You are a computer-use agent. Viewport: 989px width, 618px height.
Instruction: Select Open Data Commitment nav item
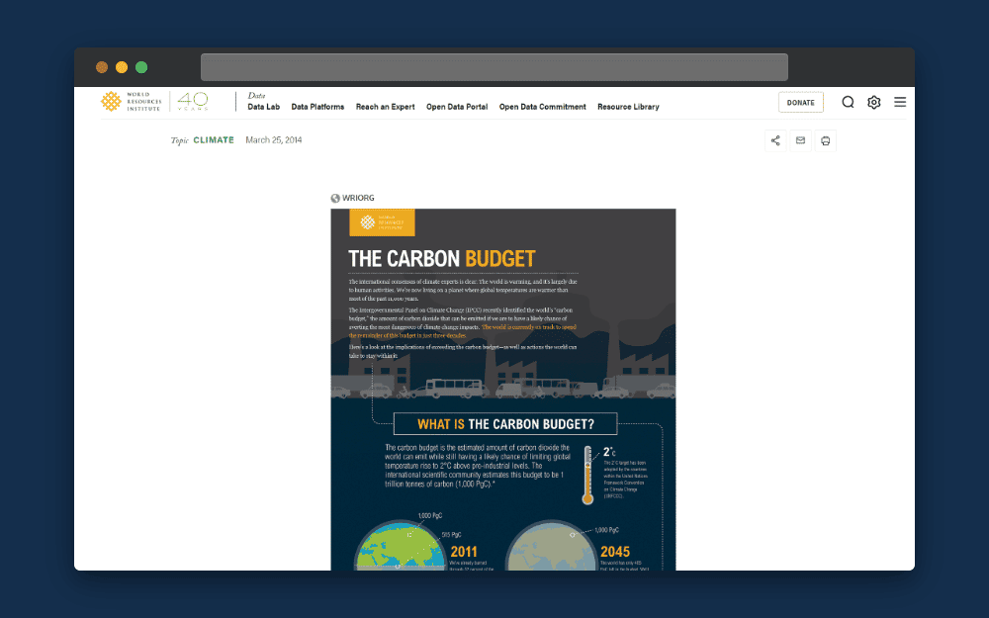(542, 107)
